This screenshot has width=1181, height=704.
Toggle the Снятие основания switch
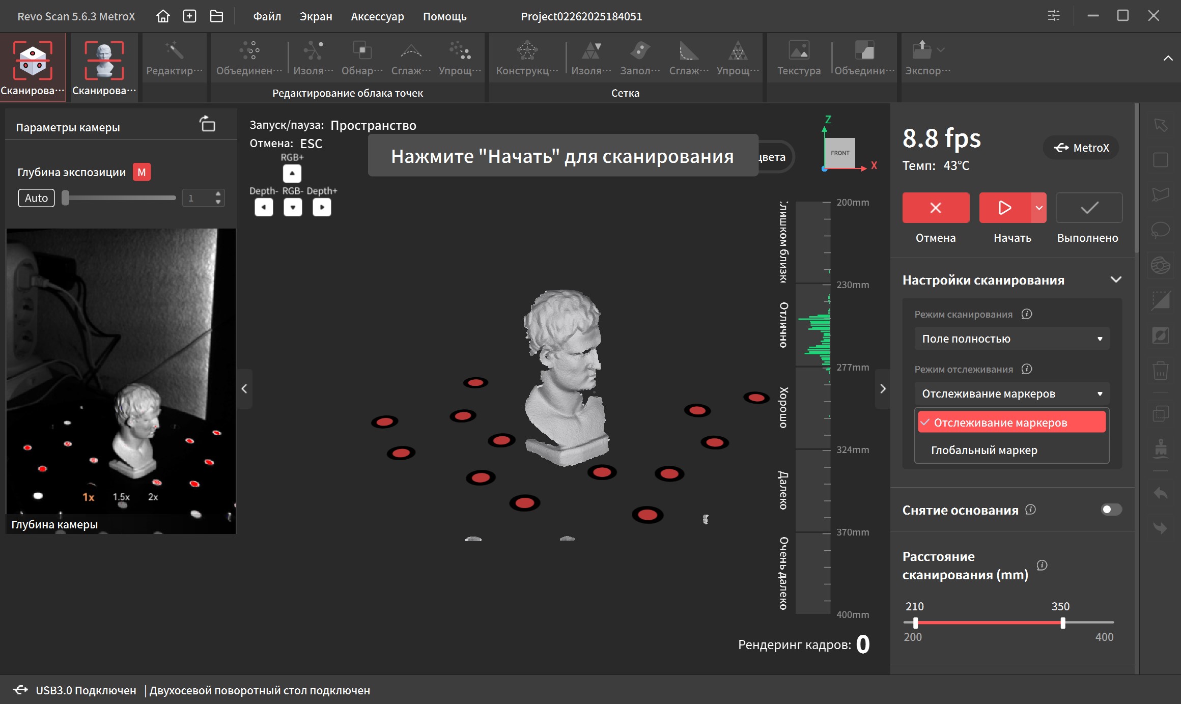coord(1111,510)
